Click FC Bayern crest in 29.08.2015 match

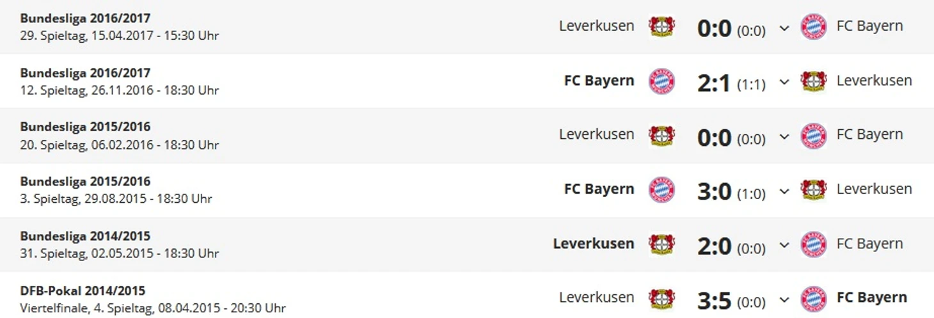tap(661, 190)
